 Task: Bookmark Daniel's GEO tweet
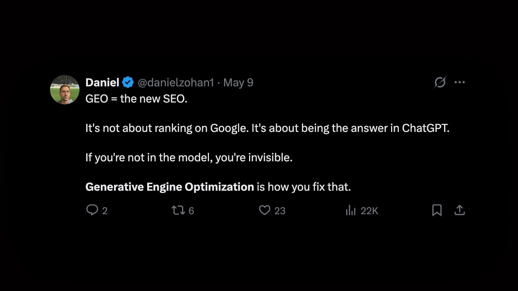click(x=437, y=210)
